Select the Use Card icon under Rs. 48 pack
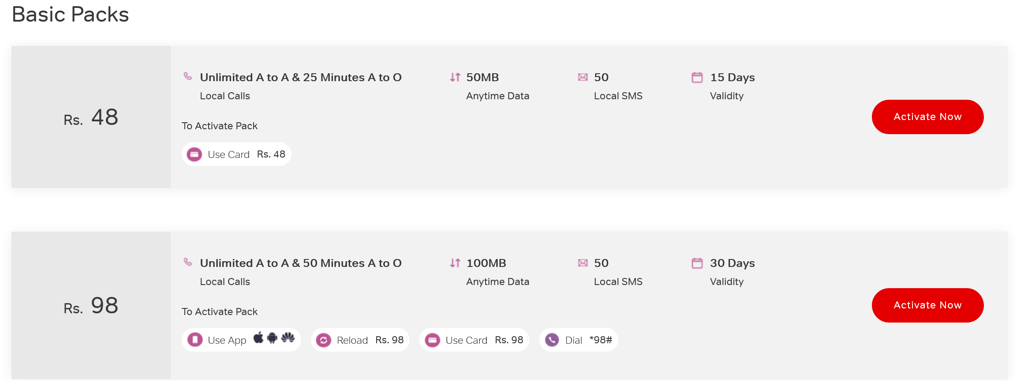This screenshot has width=1028, height=383. pos(194,154)
